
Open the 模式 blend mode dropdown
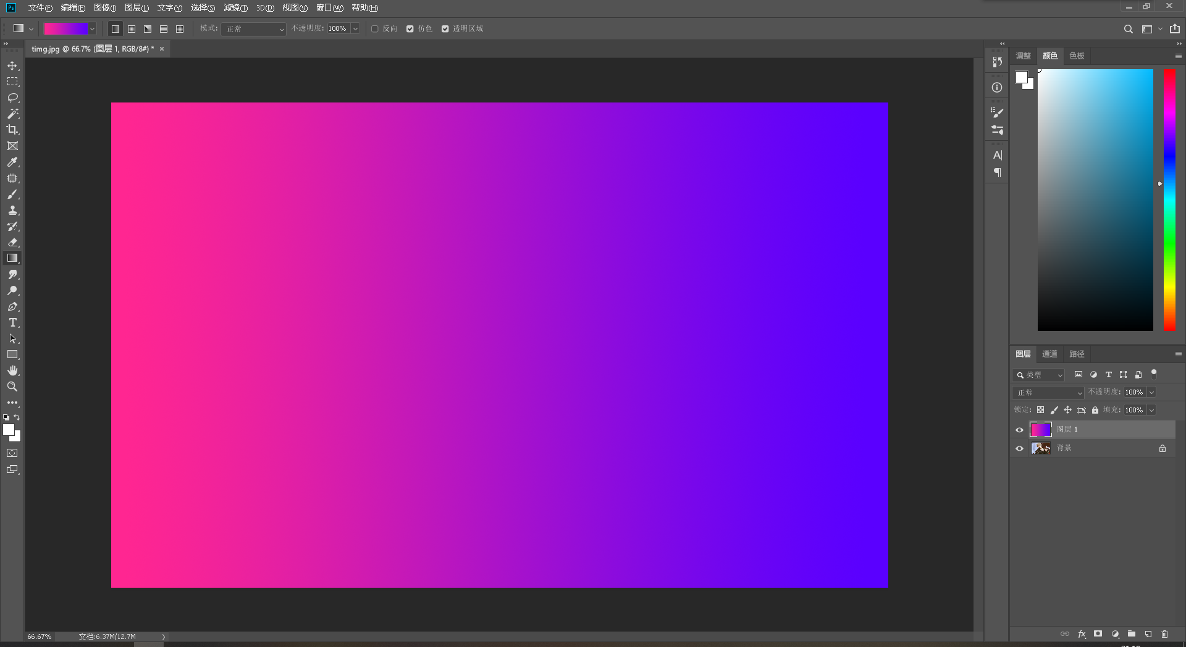[x=253, y=28]
